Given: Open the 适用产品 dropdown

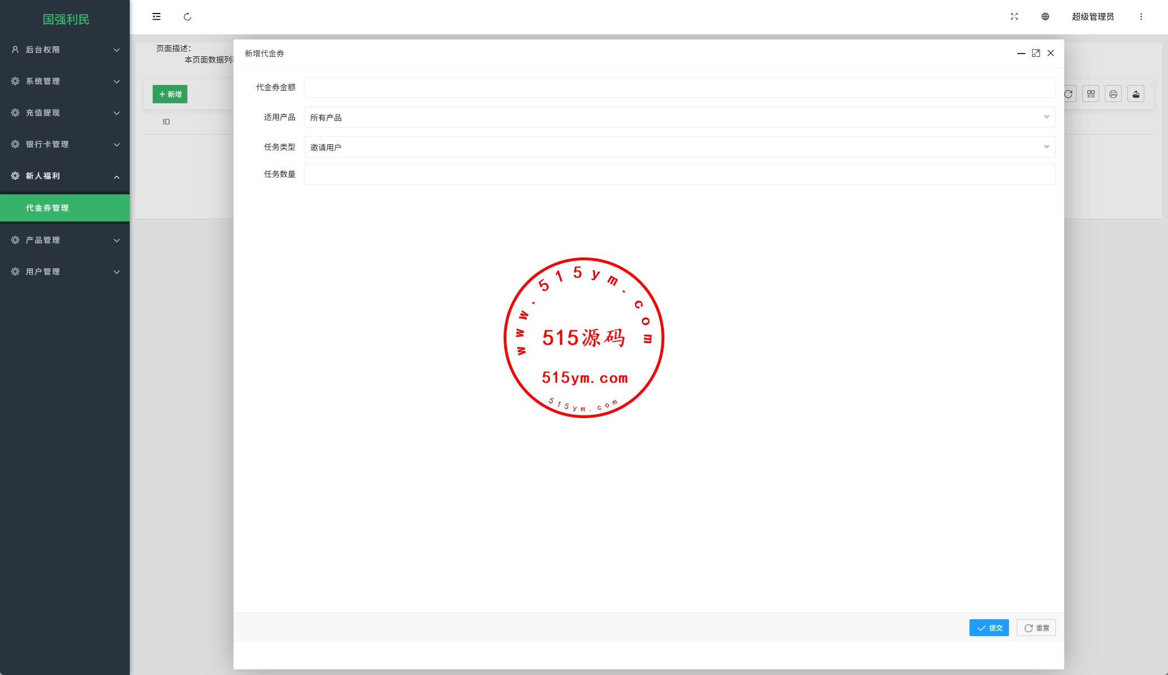Looking at the screenshot, I should (x=679, y=117).
